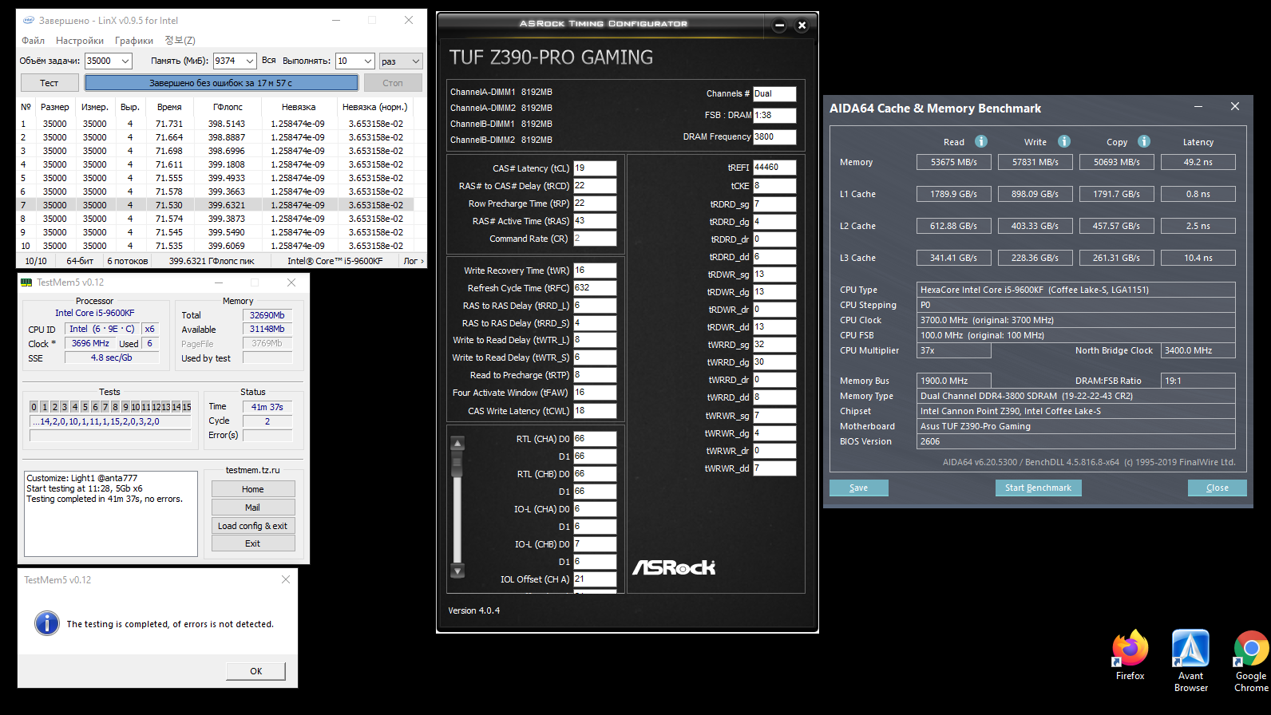This screenshot has width=1271, height=715.
Task: Click the testmem.tz.ru label in TestMem5
Action: 253,470
